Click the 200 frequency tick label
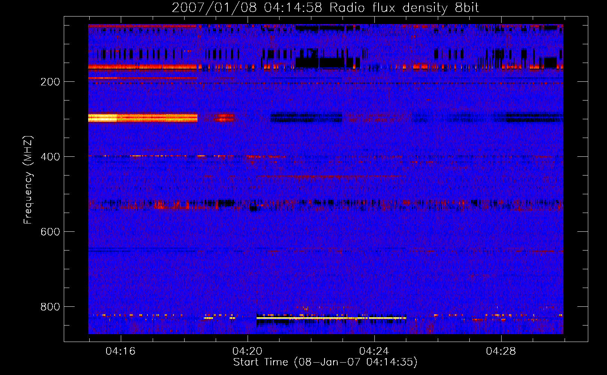Viewport: 607px width, 375px height. [x=50, y=82]
